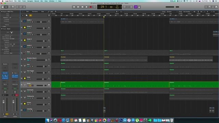Mute the Bass track
219x123 pixels.
[x=28, y=54]
